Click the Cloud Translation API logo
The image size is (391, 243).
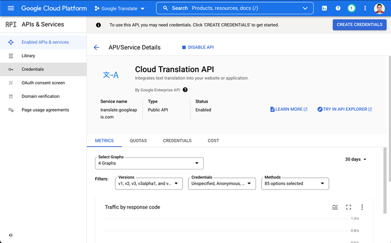point(111,75)
